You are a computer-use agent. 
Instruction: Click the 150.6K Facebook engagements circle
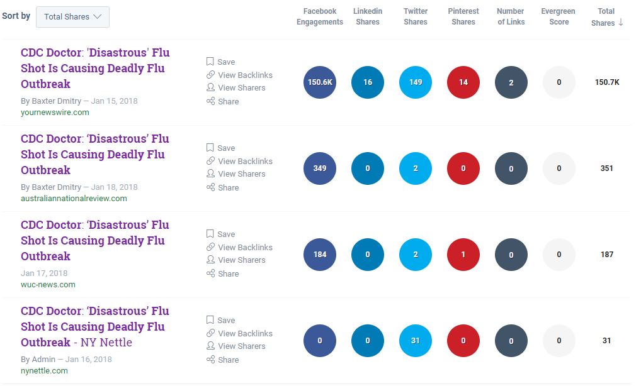[x=320, y=82]
